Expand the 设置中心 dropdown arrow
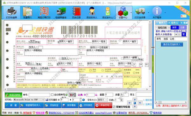191x116 pixels. [131, 13]
